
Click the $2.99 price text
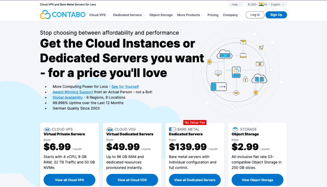point(245,147)
